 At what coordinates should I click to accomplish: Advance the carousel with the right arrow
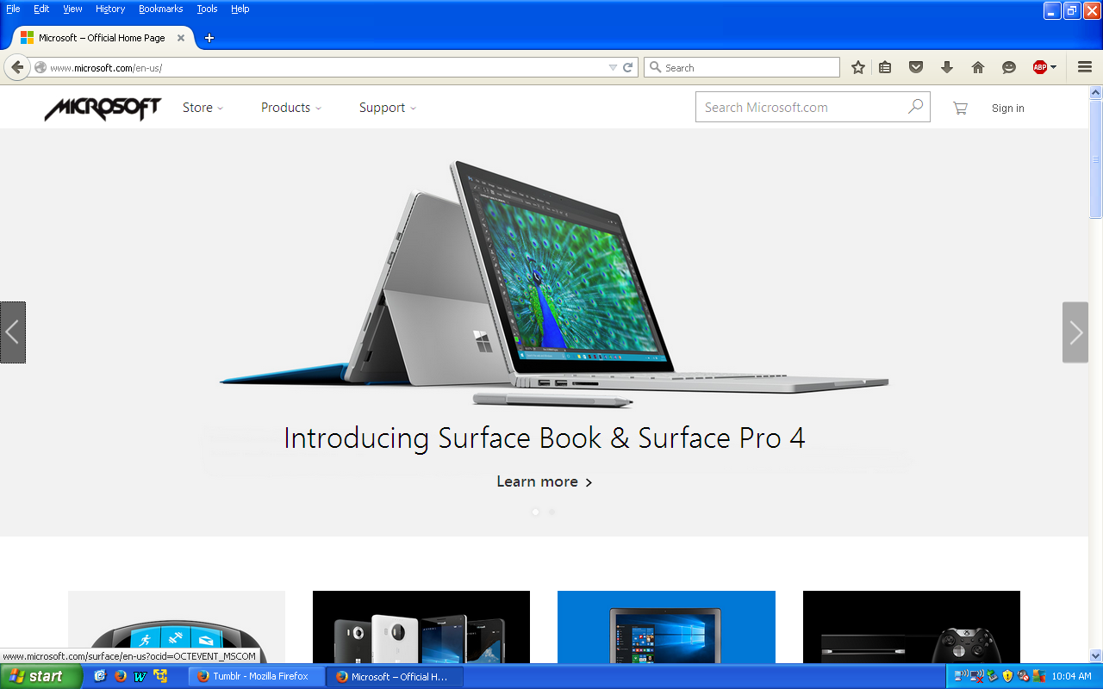[x=1075, y=332]
